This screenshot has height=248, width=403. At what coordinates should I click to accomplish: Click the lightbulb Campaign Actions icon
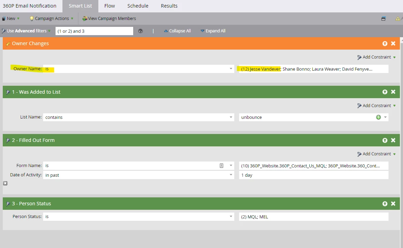tap(32, 19)
